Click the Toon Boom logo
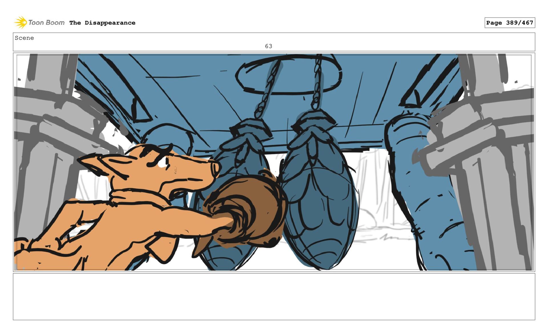Viewport: 548px width, 333px height. click(39, 23)
